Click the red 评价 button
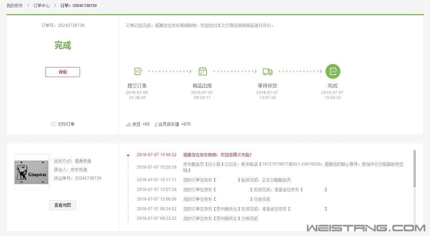Viewport: 430px width, 236px height. point(63,72)
